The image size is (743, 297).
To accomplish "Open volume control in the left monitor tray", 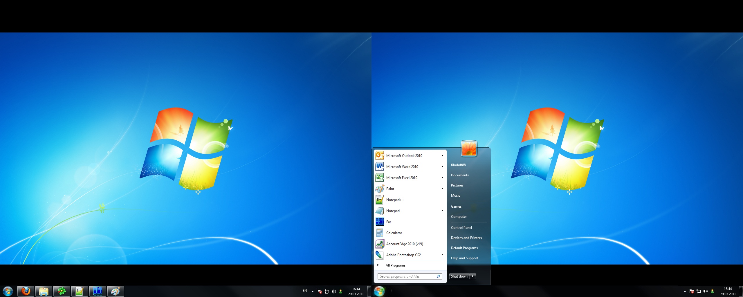I will [334, 291].
